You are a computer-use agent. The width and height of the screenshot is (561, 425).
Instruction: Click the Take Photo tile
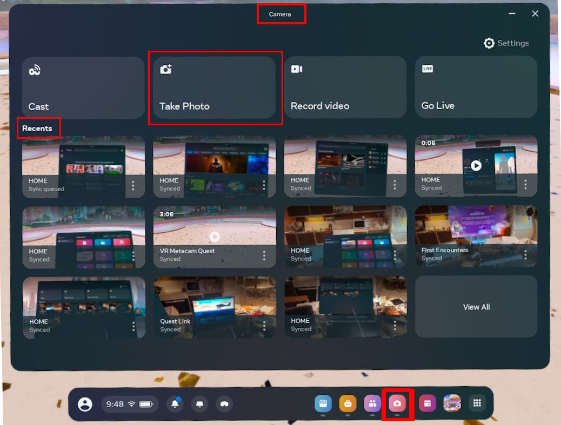point(215,88)
